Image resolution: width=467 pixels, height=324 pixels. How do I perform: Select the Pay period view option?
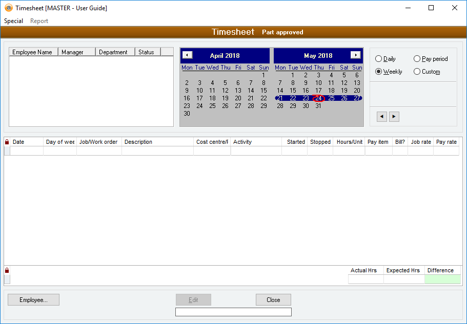tap(417, 59)
